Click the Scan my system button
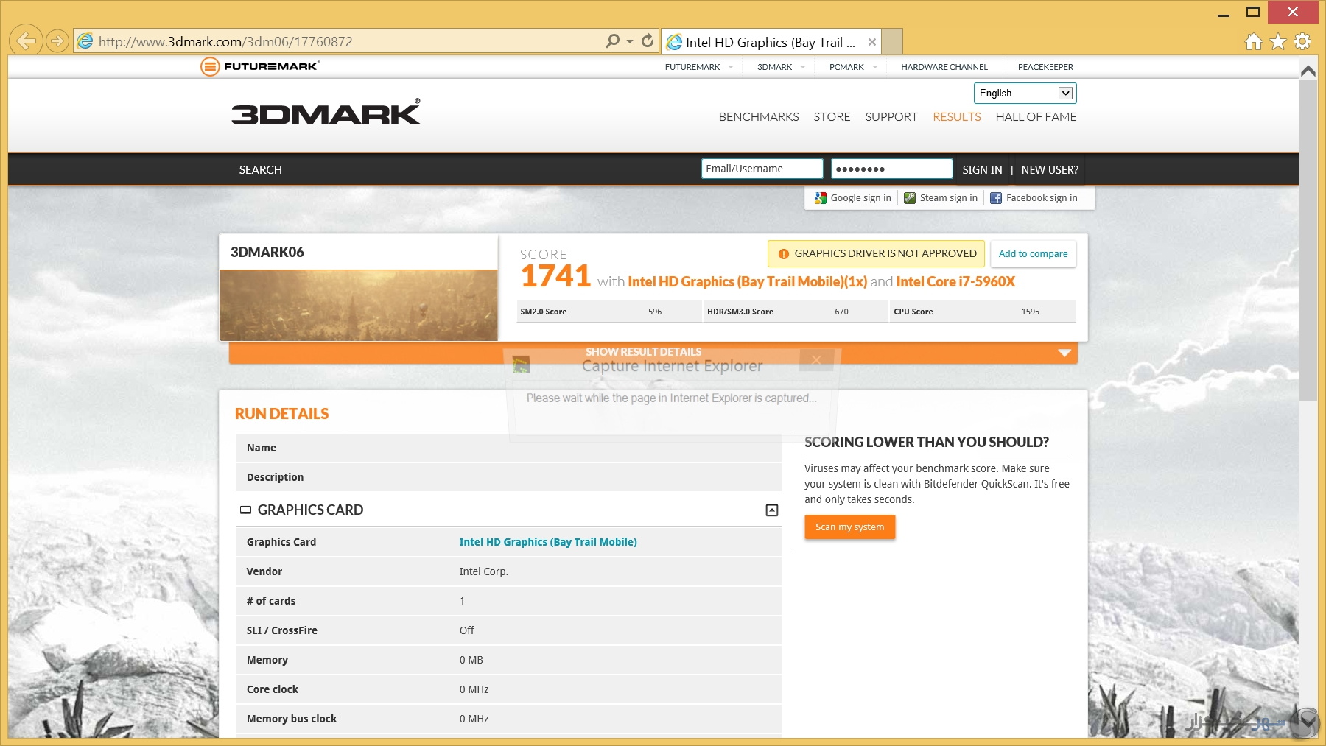The height and width of the screenshot is (746, 1326). (849, 527)
